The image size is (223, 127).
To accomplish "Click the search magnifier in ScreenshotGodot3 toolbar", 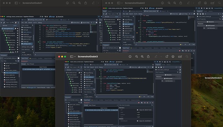I will pyautogui.click(x=187, y=57).
